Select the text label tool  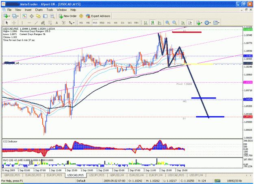pos(64,23)
